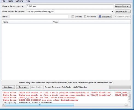Click the horizontal scrollbar thumb in output
The width and height of the screenshot is (134, 110).
click(x=40, y=105)
